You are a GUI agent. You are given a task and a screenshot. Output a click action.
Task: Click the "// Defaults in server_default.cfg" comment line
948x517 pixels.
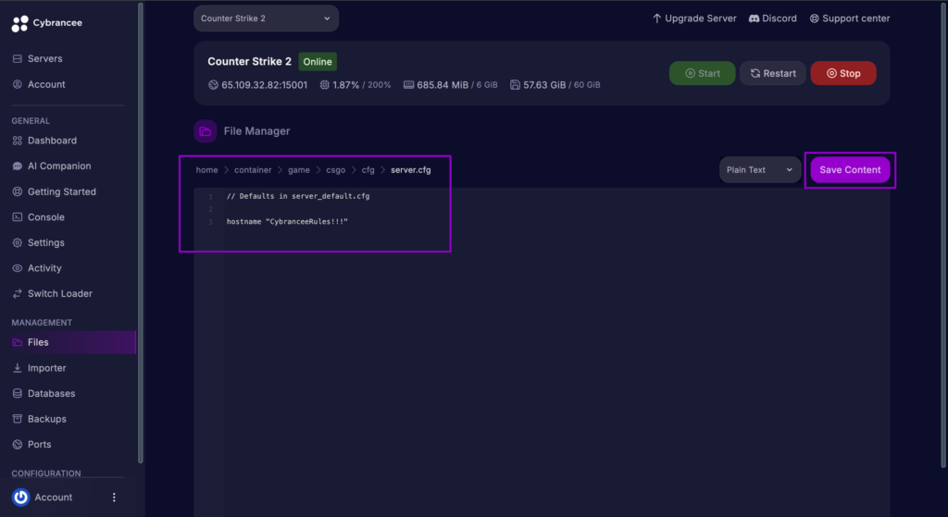click(x=298, y=196)
